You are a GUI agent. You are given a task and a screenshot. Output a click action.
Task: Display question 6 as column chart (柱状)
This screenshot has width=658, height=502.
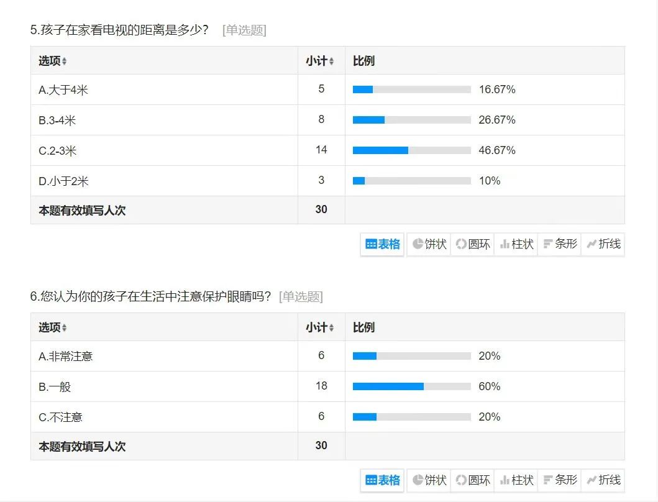click(x=516, y=480)
